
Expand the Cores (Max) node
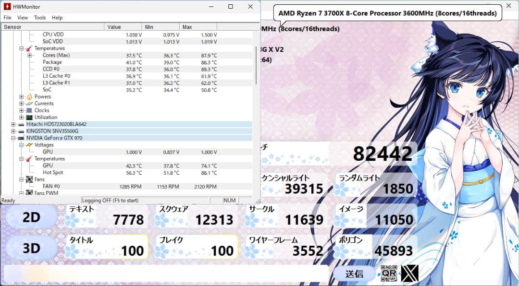[29, 55]
